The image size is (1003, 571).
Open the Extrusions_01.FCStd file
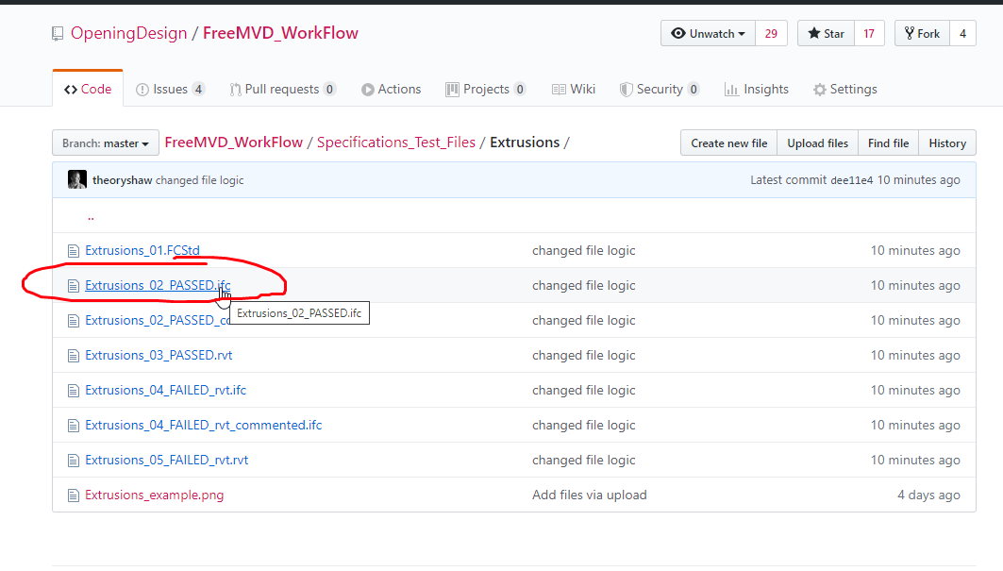click(142, 250)
